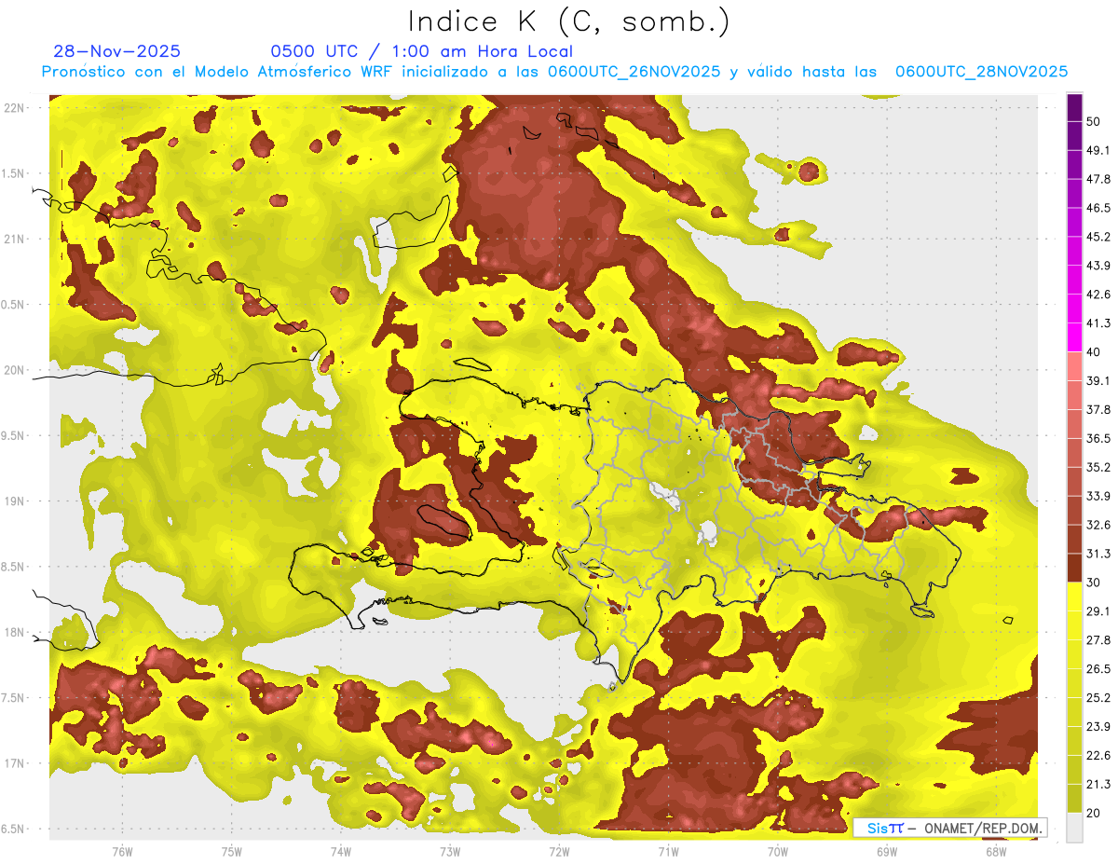Click the colorbar value "27.8"
The width and height of the screenshot is (1118, 864).
1098,639
